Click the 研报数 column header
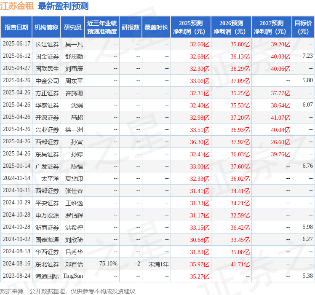 pyautogui.click(x=131, y=27)
